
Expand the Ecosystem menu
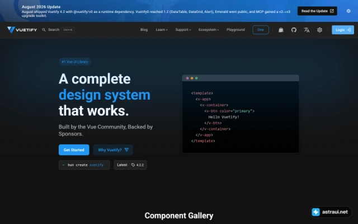(209, 30)
